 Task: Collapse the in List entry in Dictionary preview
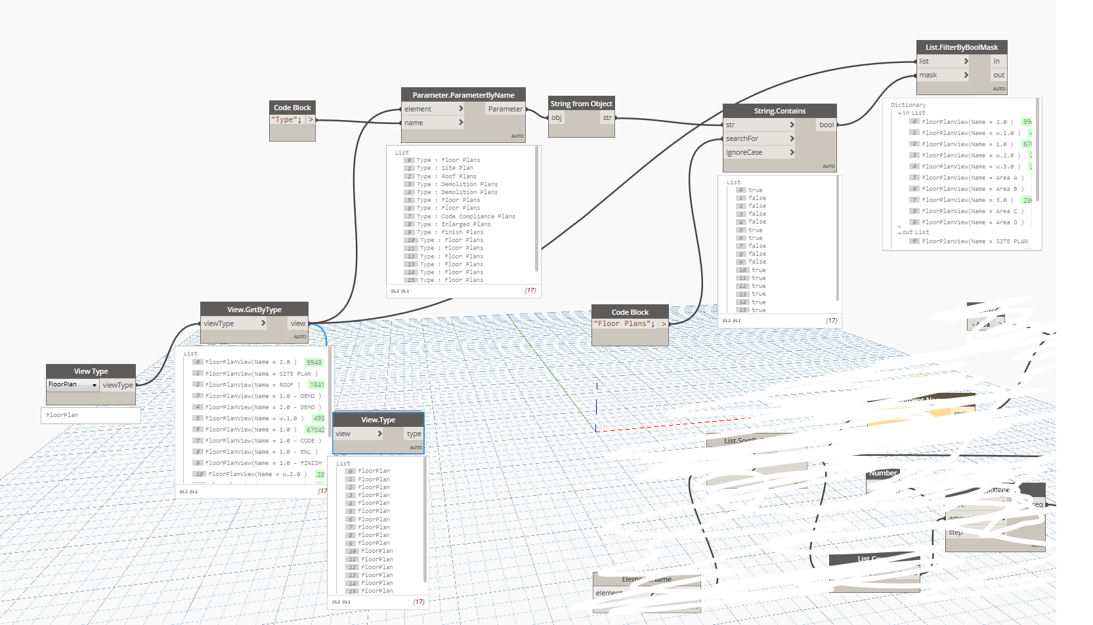click(x=901, y=112)
